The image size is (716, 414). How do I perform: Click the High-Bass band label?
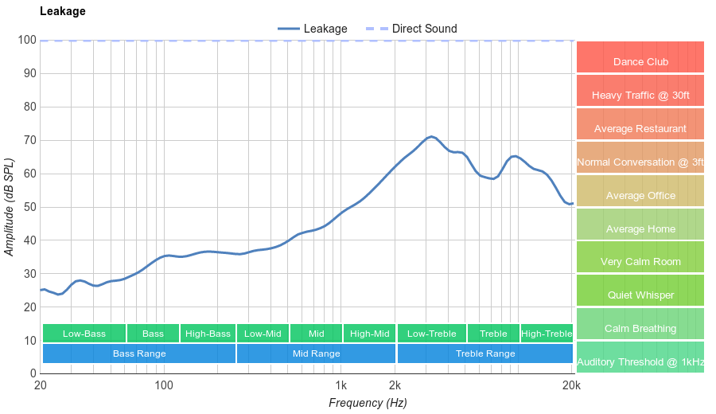tap(208, 334)
